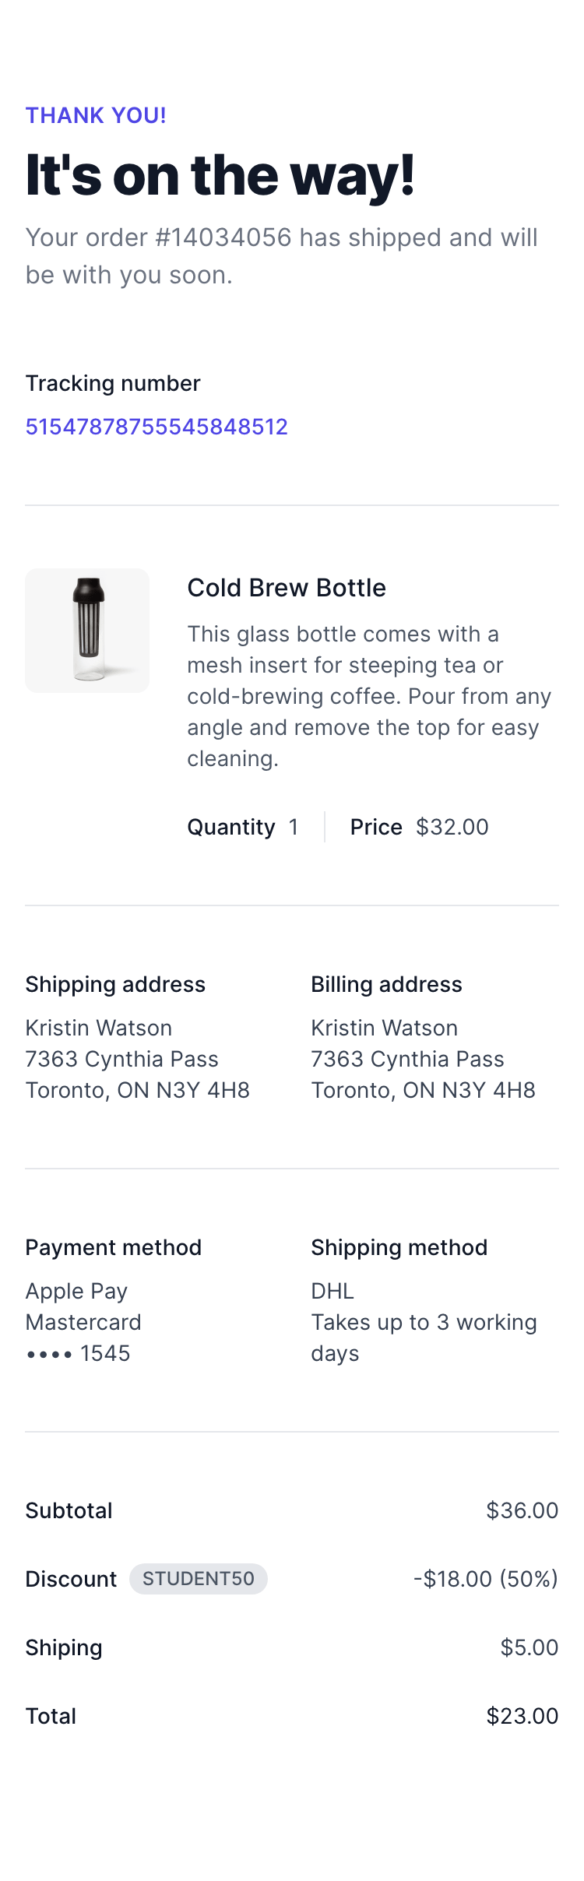The height and width of the screenshot is (1881, 584).
Task: Click the Mastercard ending 1545 text
Action: (x=83, y=1338)
